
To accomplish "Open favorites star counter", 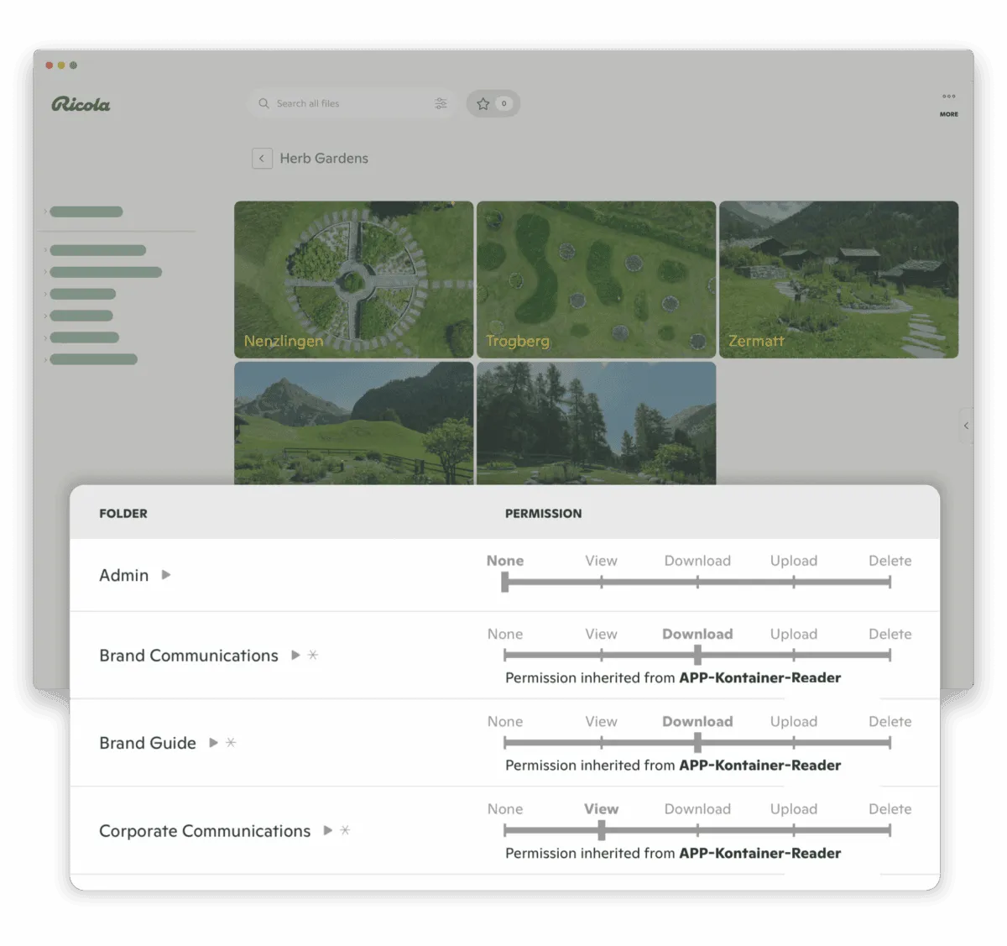I will [493, 103].
